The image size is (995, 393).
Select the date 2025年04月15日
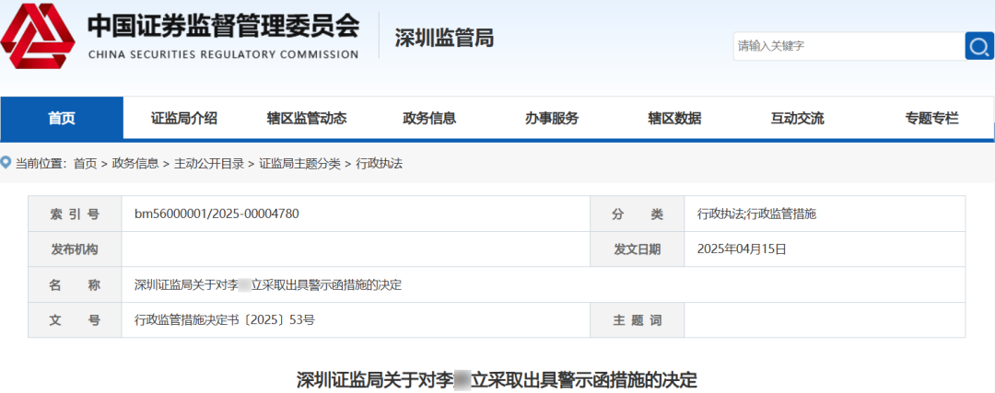point(742,249)
